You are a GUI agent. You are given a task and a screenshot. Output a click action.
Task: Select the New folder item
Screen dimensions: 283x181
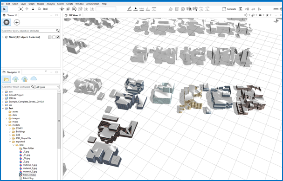[27, 149]
